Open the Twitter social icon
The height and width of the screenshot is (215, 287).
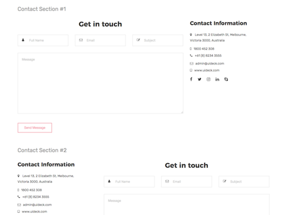(x=199, y=79)
